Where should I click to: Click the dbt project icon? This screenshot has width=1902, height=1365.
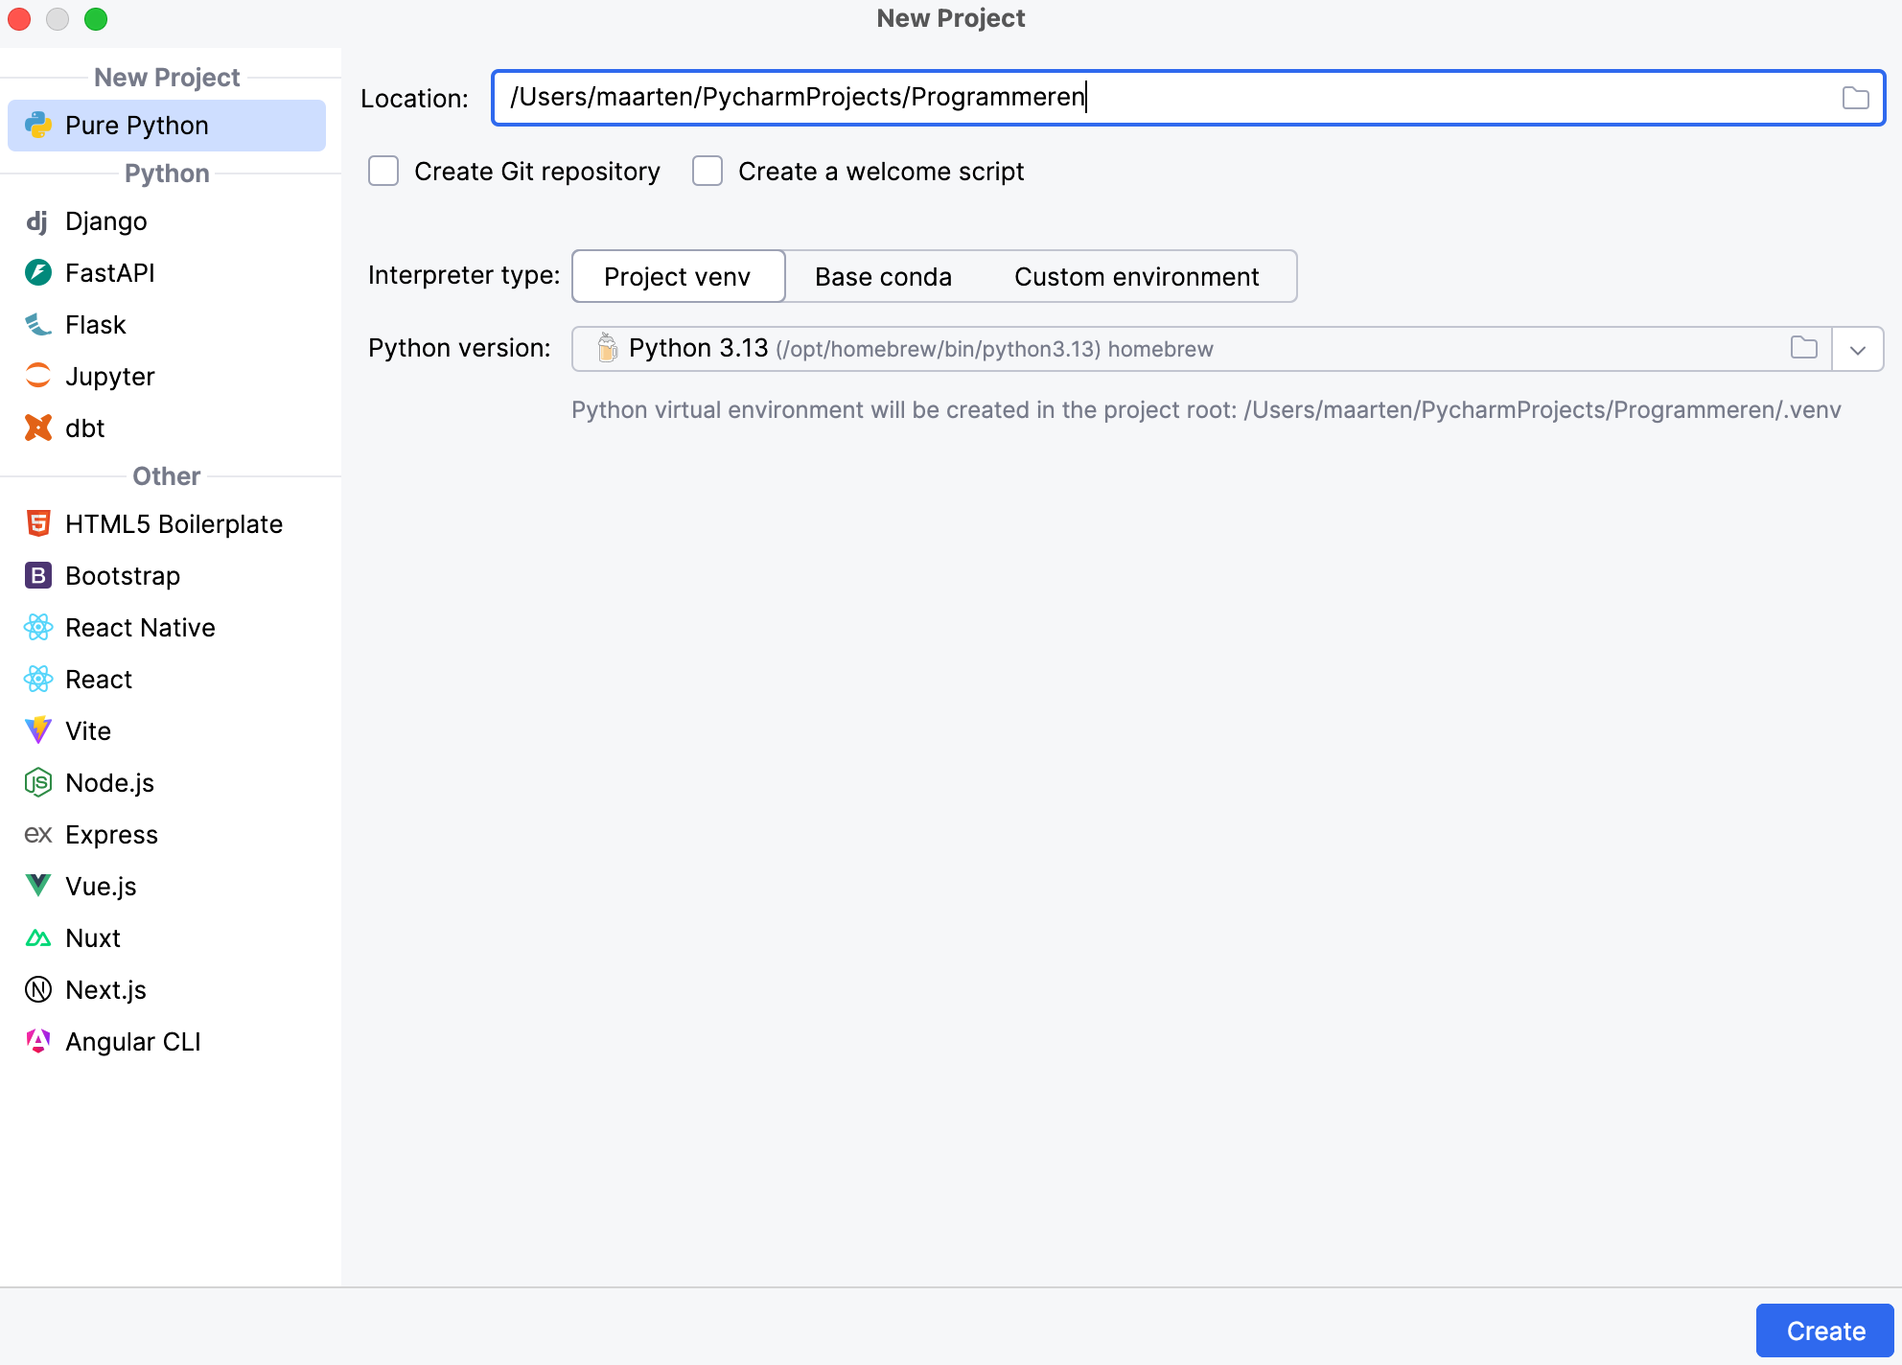(37, 428)
